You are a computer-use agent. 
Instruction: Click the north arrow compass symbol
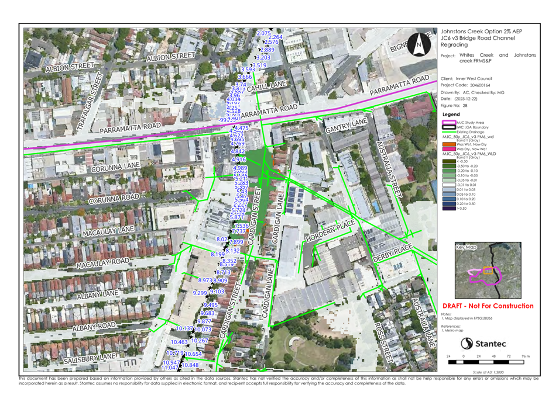click(x=419, y=44)
